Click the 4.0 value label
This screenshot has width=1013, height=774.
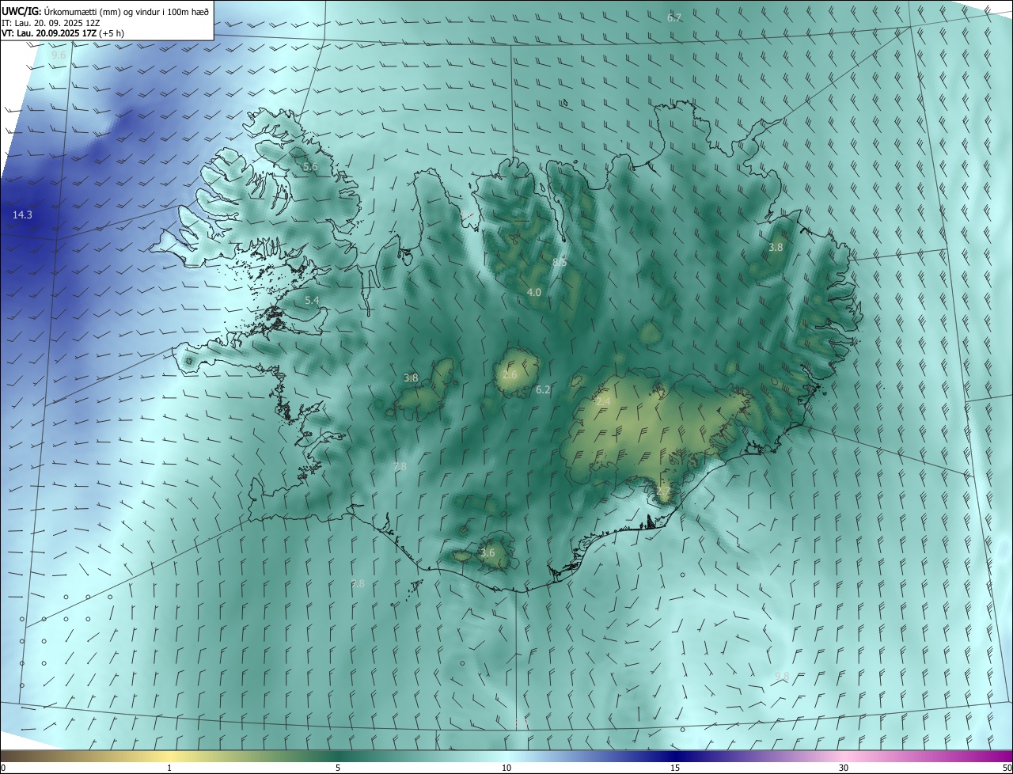[534, 293]
